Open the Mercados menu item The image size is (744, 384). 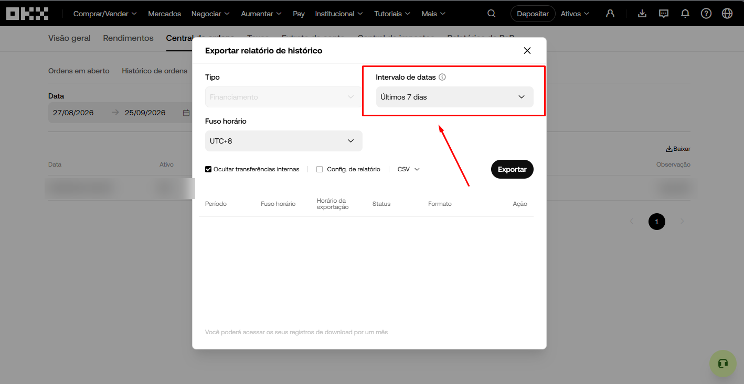[165, 14]
